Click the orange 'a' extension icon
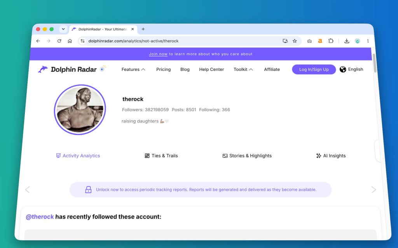Screen dimensions: 398x248 point(320,41)
